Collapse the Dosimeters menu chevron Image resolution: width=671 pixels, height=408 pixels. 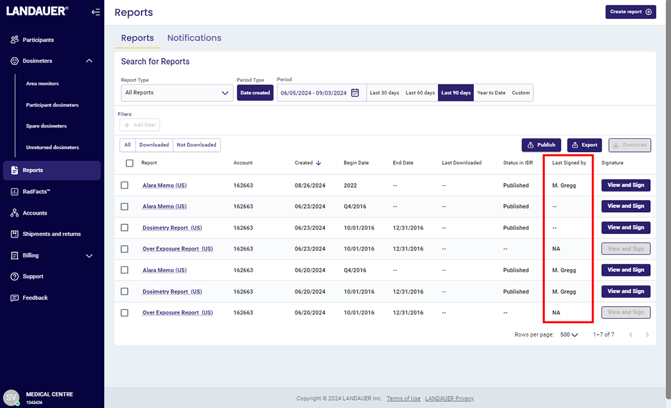pos(89,61)
